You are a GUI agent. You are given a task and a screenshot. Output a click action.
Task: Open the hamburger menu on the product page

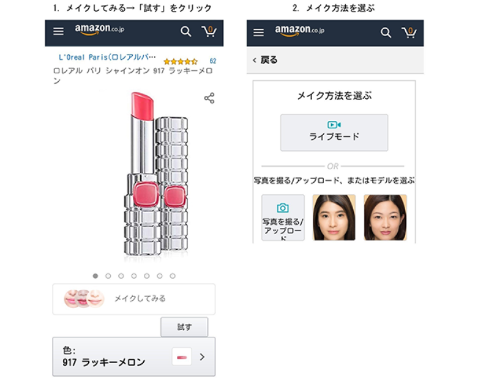click(57, 31)
